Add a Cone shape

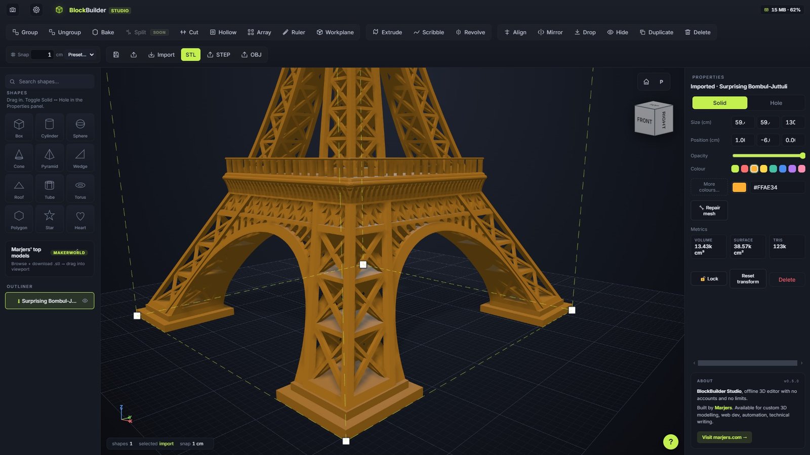click(19, 157)
